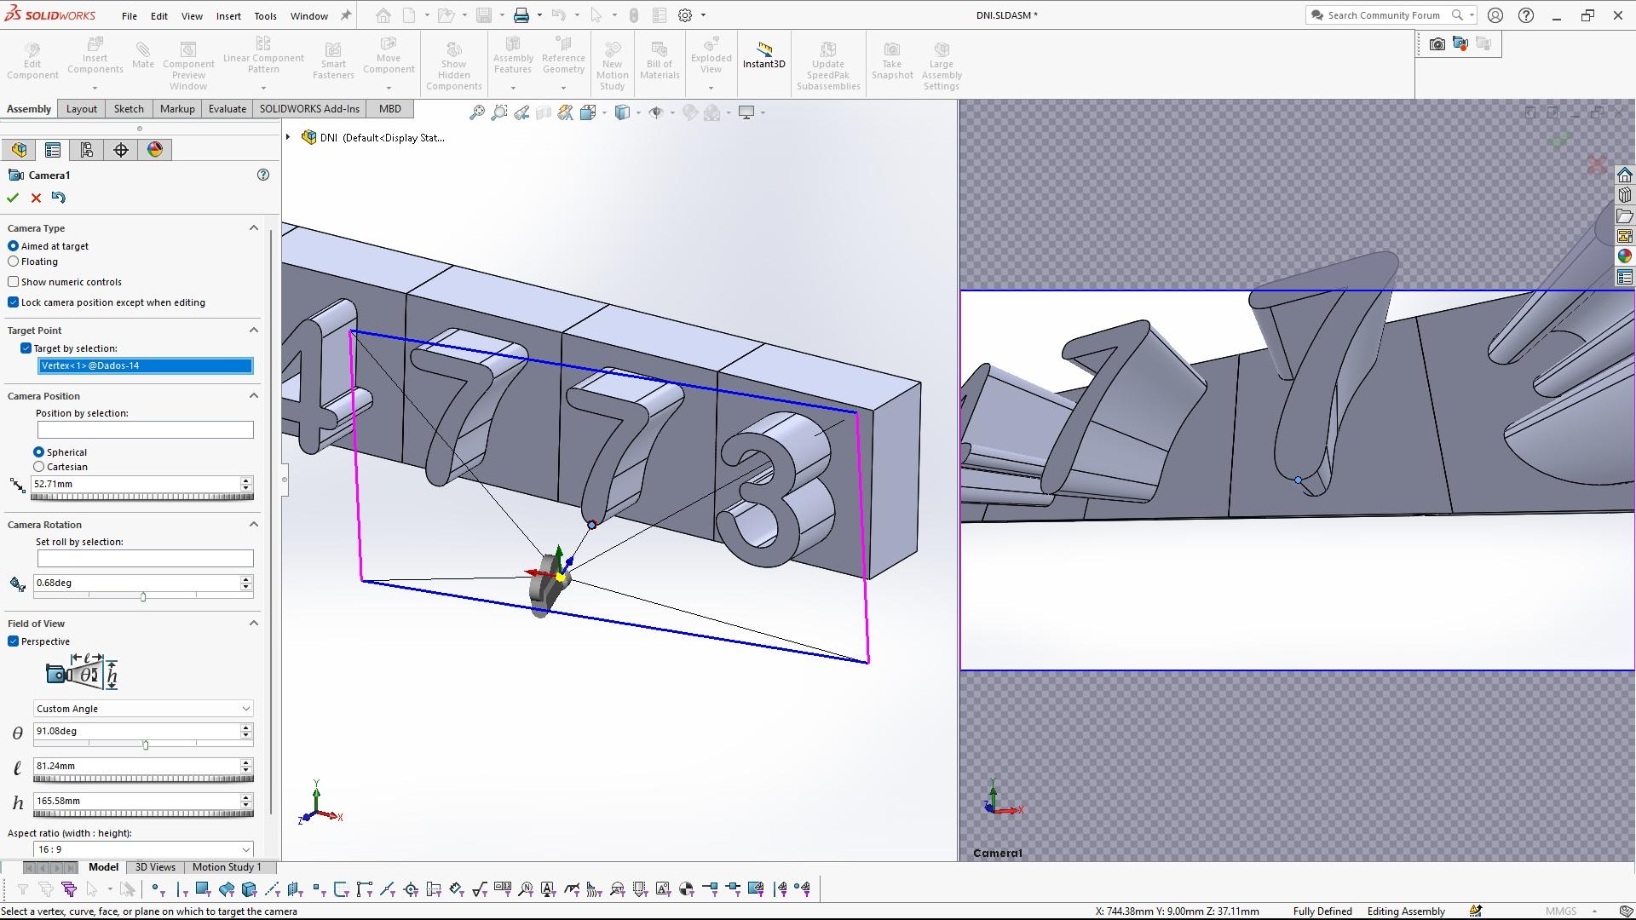Open Apply Scene icon in view toolbar
Image resolution: width=1636 pixels, height=920 pixels.
(x=713, y=112)
